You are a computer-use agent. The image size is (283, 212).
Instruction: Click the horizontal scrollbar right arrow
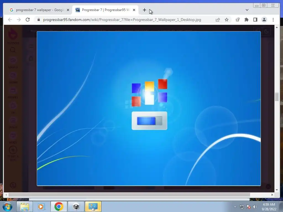coord(272,195)
